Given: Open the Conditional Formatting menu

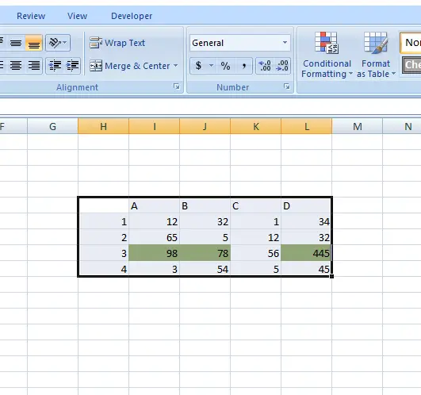Looking at the screenshot, I should click(x=327, y=55).
